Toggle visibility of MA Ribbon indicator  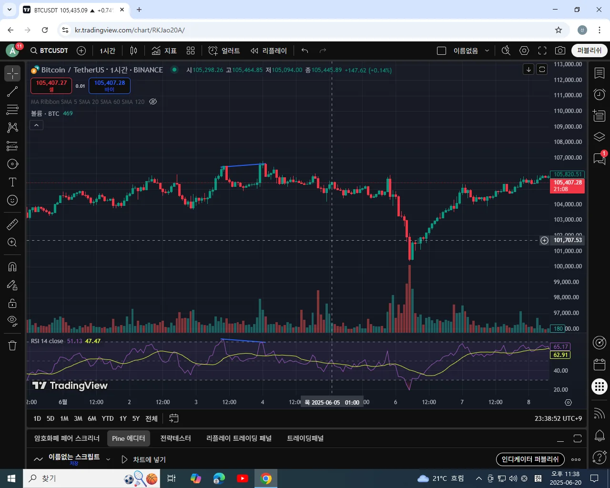click(153, 102)
